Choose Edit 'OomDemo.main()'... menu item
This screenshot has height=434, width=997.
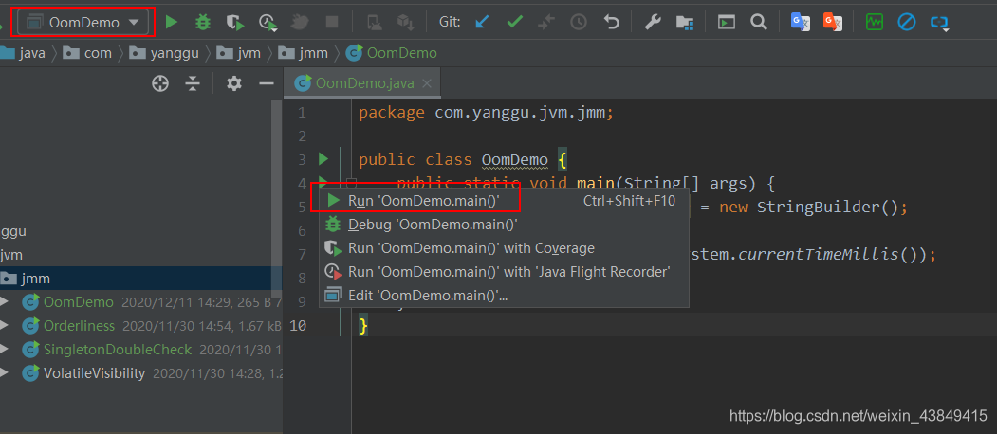click(x=504, y=296)
